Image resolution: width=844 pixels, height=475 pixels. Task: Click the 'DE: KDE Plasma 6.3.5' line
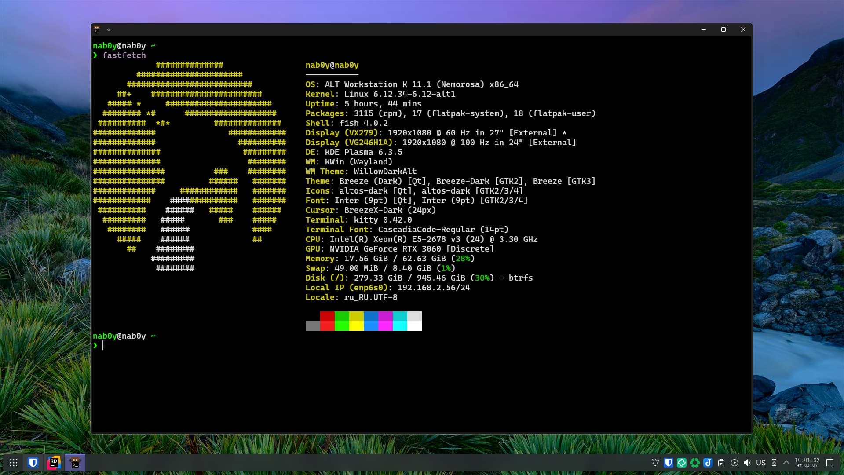click(x=354, y=152)
